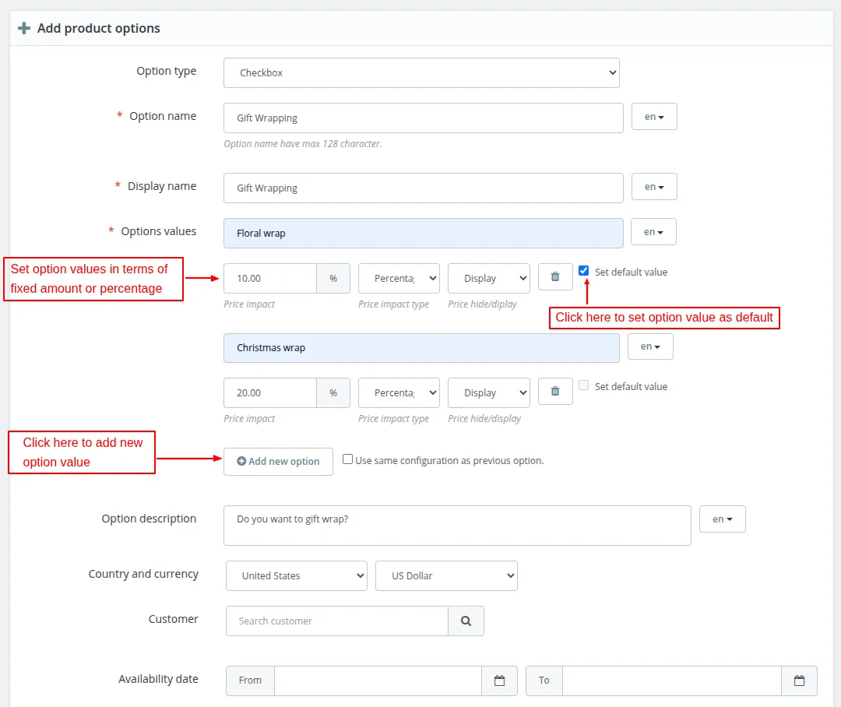Click the percent symbol beside the 20.00 price impact
This screenshot has height=707, width=841.
pos(333,392)
